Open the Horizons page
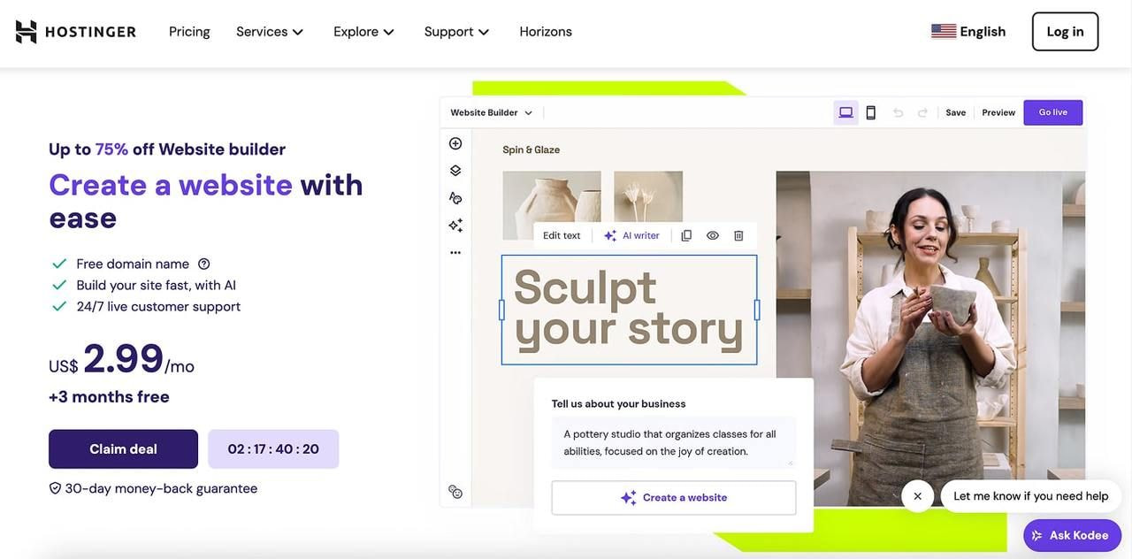 tap(546, 32)
